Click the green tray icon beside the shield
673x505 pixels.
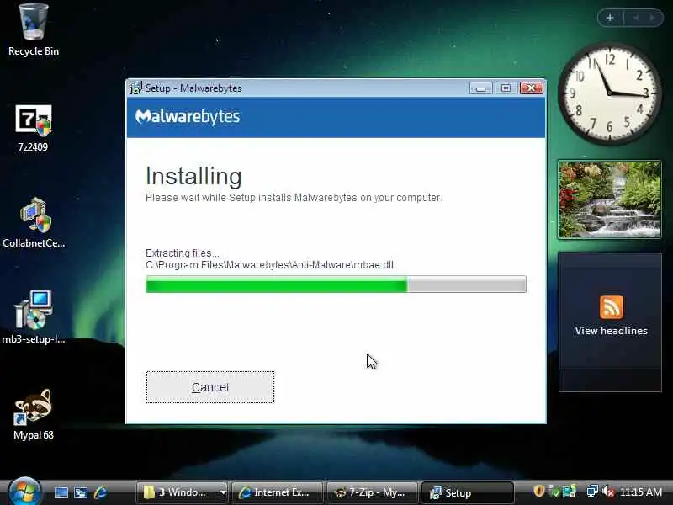pyautogui.click(x=554, y=492)
